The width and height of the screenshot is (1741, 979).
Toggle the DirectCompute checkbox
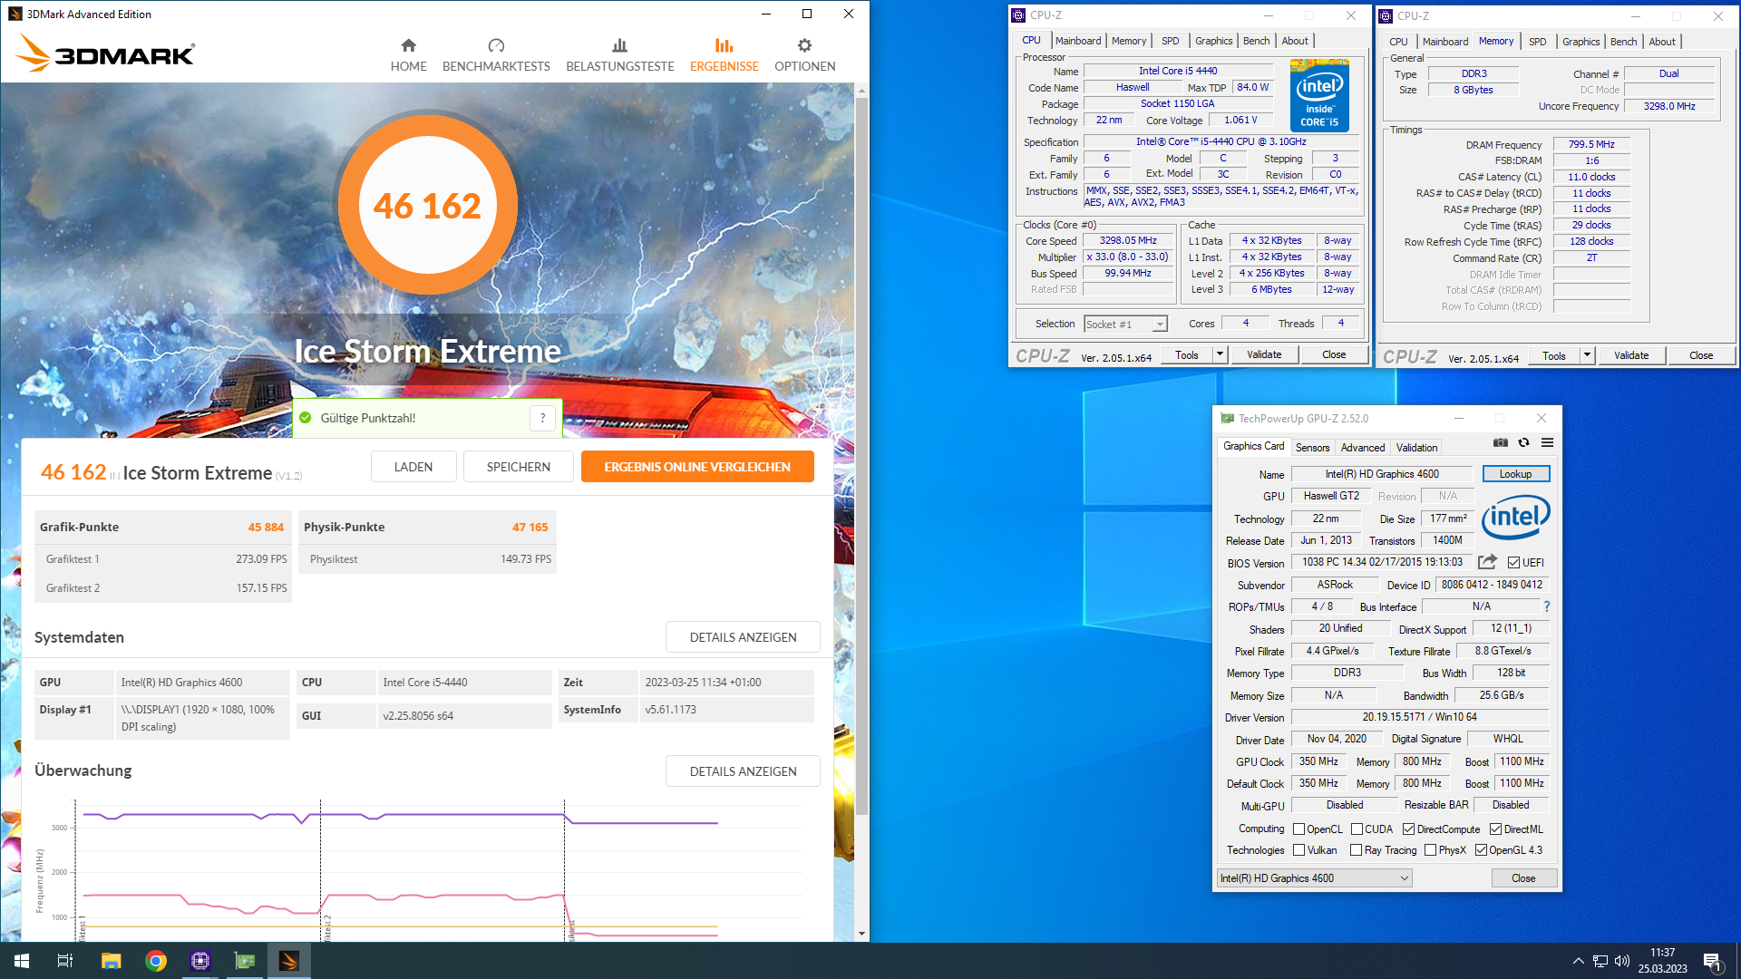1408,829
